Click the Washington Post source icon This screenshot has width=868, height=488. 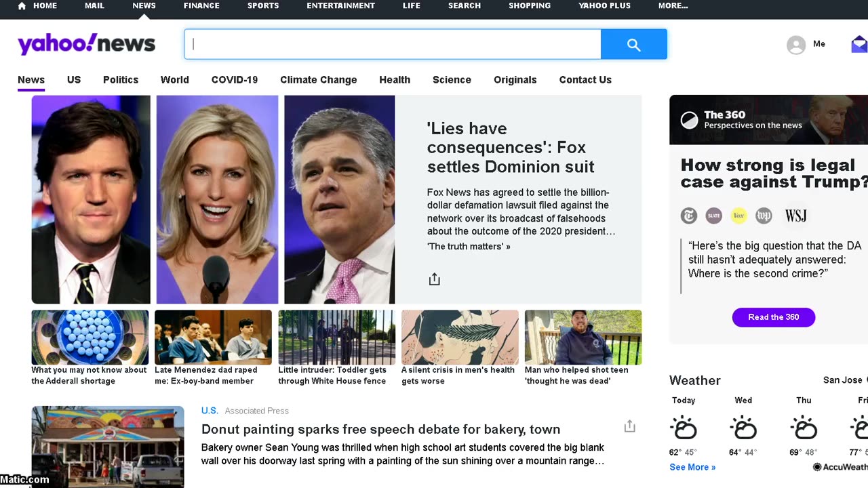(x=764, y=216)
